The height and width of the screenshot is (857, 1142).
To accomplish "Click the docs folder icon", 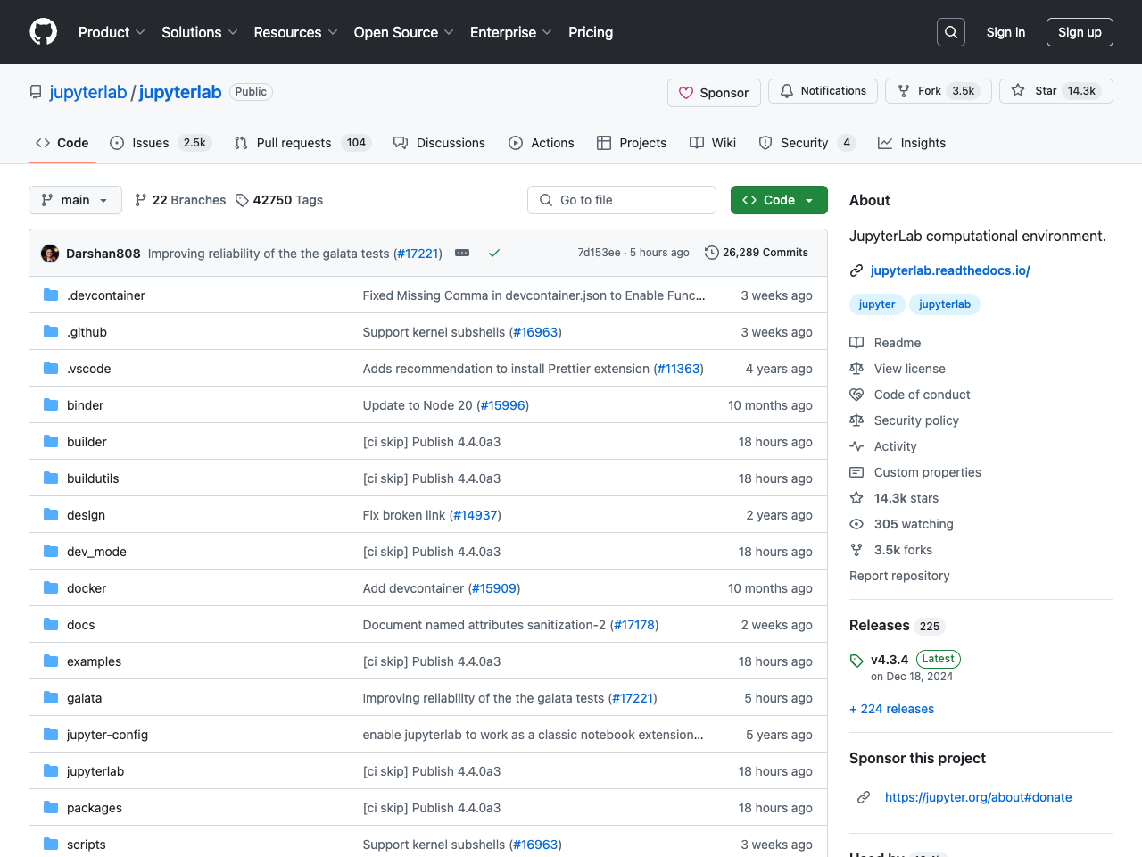I will [x=51, y=624].
